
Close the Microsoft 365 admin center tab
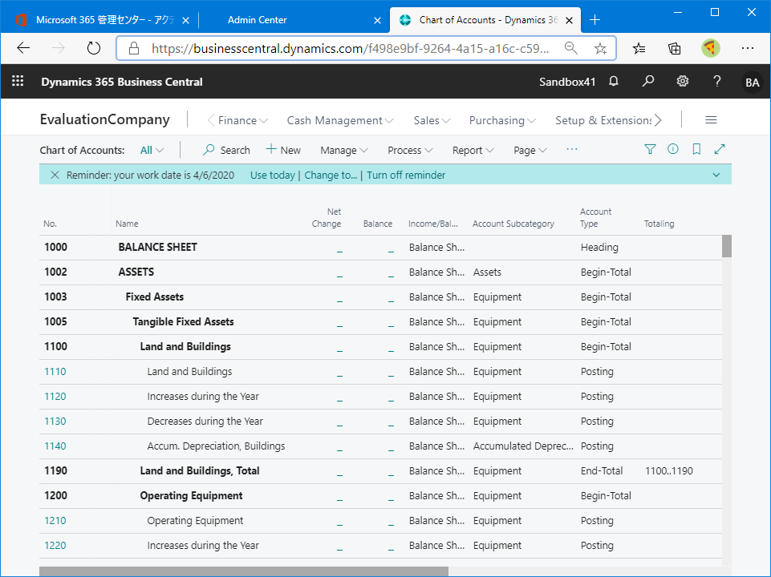pyautogui.click(x=186, y=20)
